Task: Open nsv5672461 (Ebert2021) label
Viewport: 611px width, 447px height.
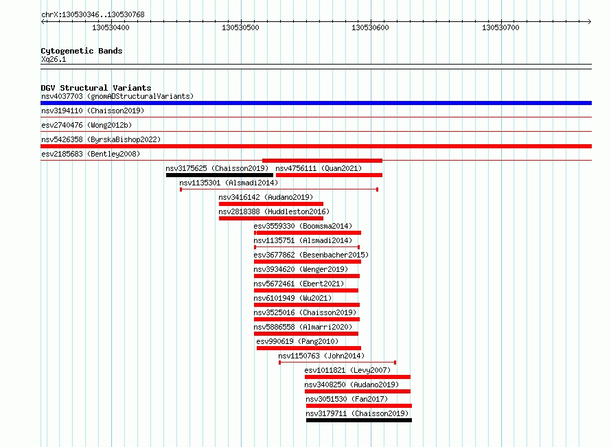Action: click(299, 284)
